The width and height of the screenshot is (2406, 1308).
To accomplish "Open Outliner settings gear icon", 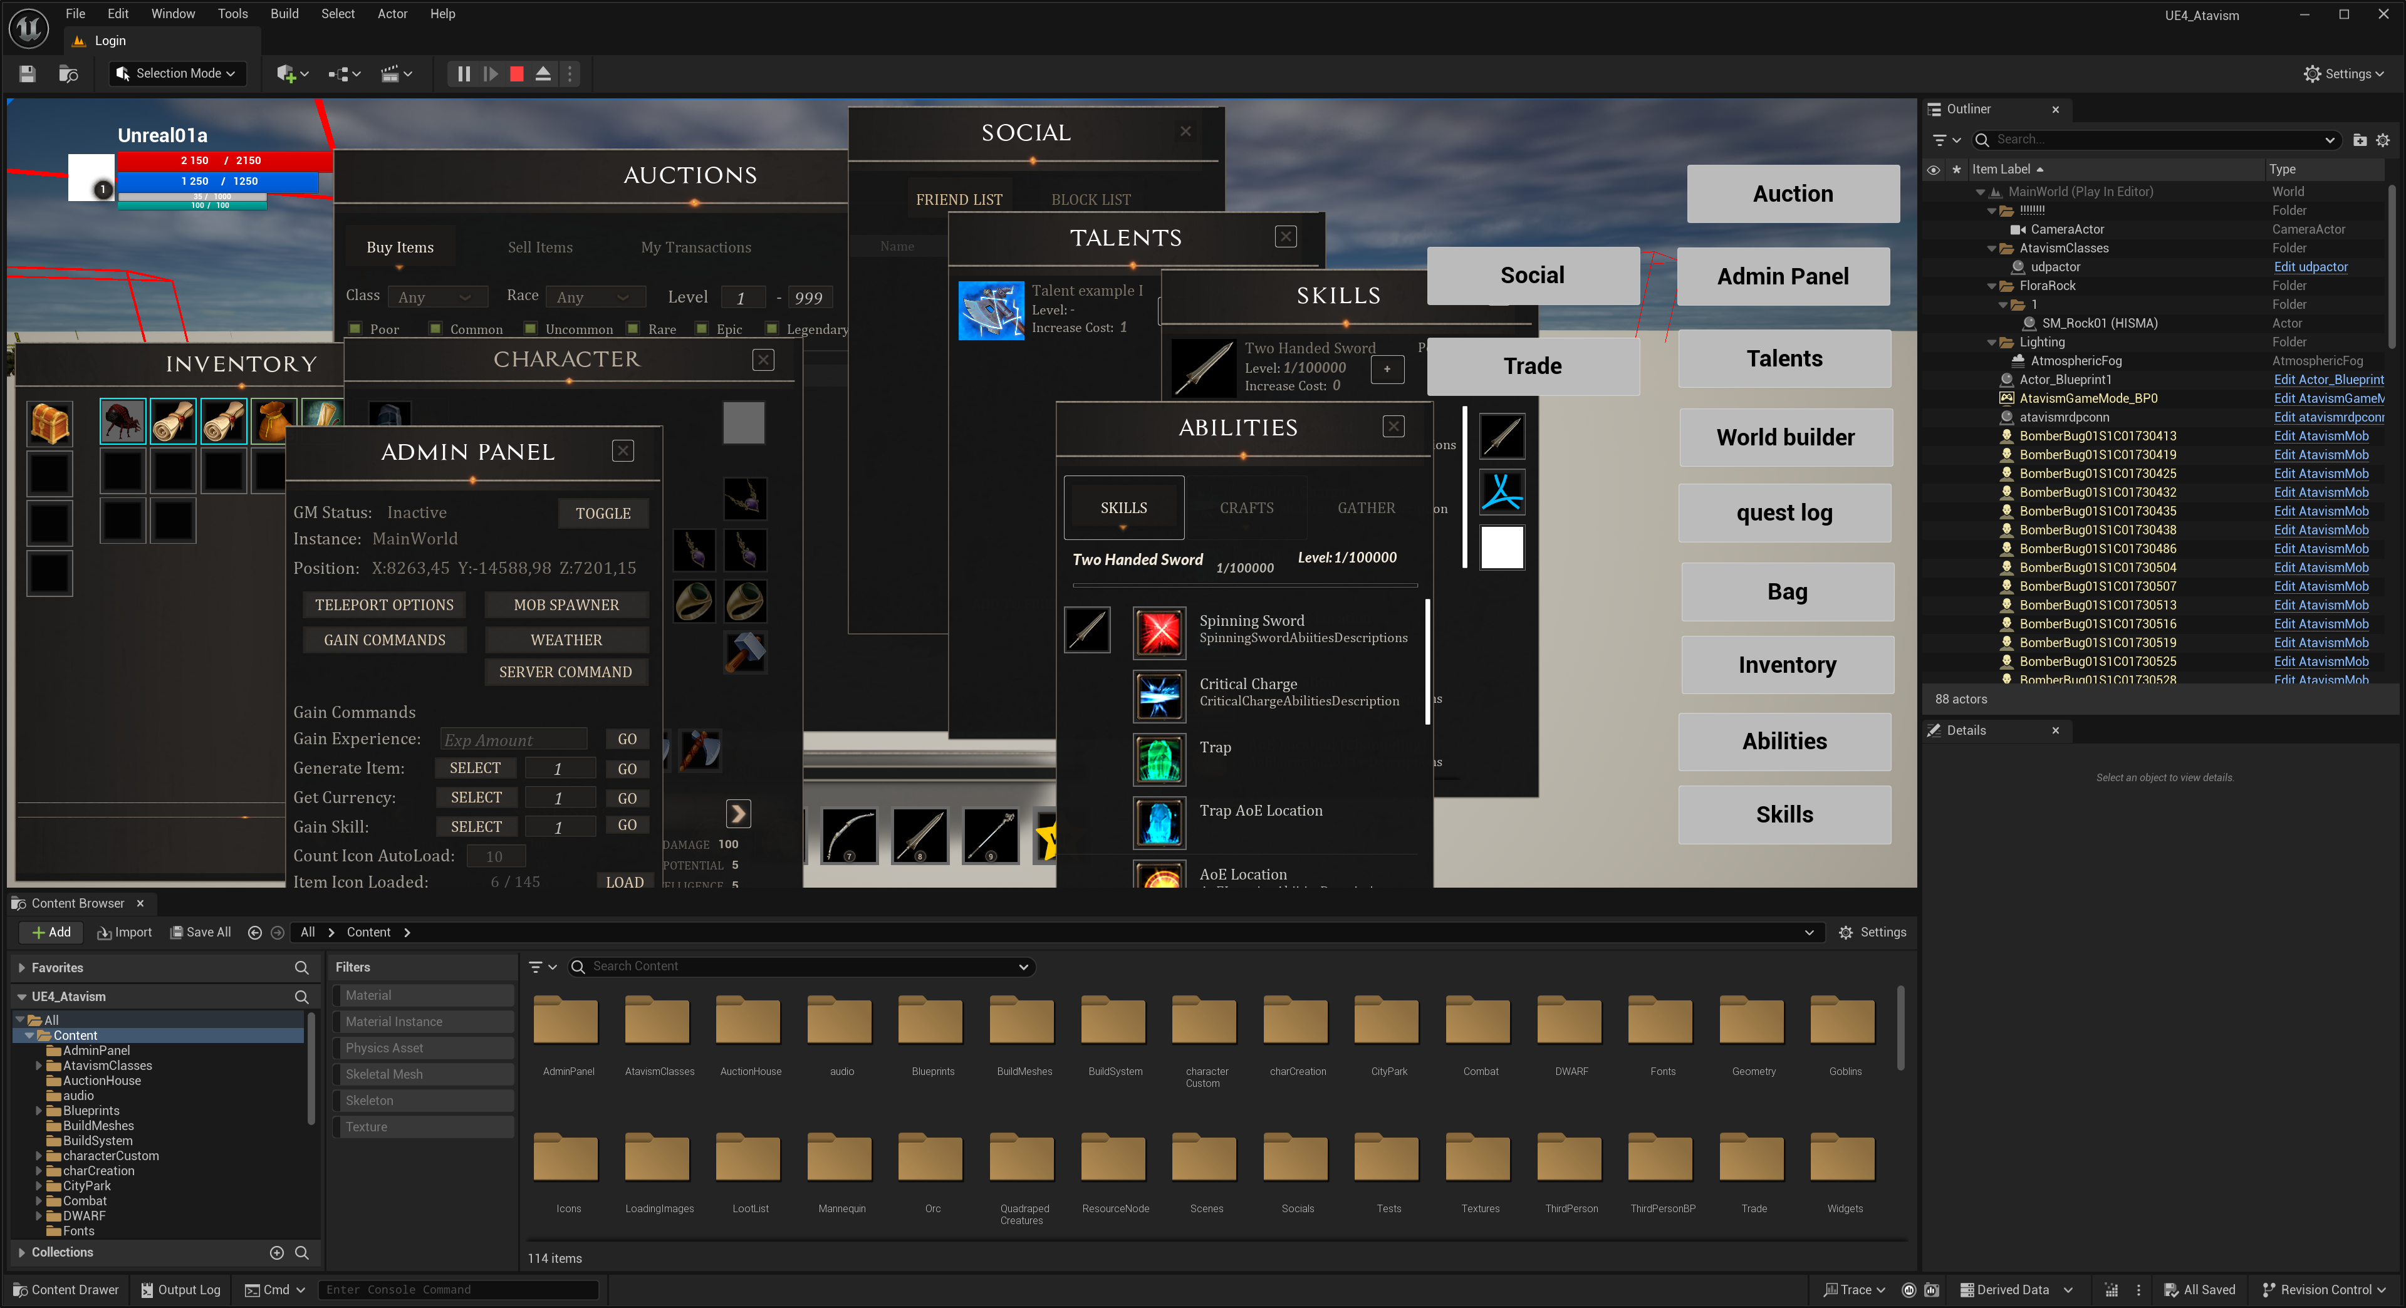I will [x=2383, y=140].
